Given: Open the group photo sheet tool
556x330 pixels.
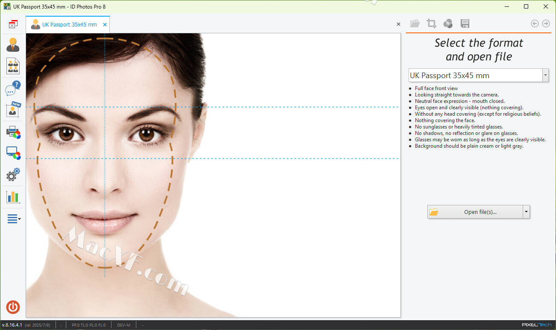Looking at the screenshot, I should tap(13, 66).
